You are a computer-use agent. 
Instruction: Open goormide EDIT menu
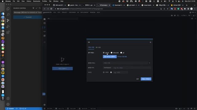(59, 13)
